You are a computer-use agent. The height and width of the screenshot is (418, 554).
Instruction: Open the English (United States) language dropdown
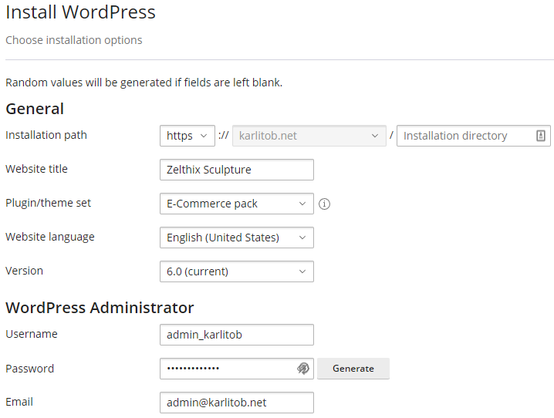pyautogui.click(x=237, y=238)
